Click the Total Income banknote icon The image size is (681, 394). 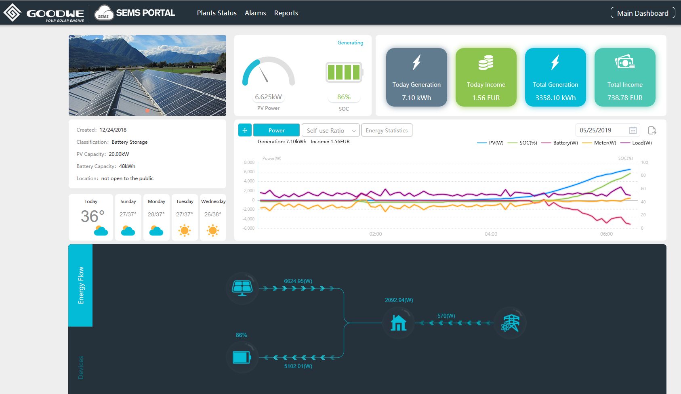coord(625,62)
